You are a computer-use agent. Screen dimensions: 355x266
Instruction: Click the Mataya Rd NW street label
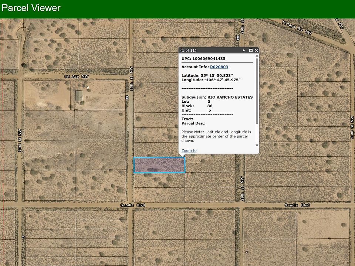point(297,27)
